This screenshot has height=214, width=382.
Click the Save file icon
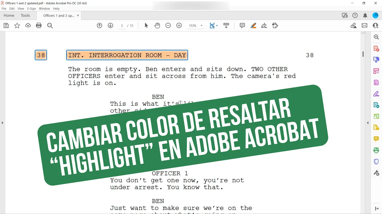6,26
